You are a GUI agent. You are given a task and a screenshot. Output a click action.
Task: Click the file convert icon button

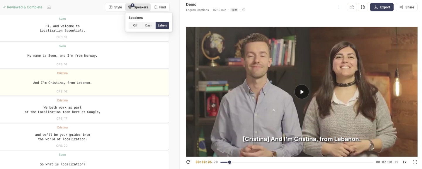(363, 7)
